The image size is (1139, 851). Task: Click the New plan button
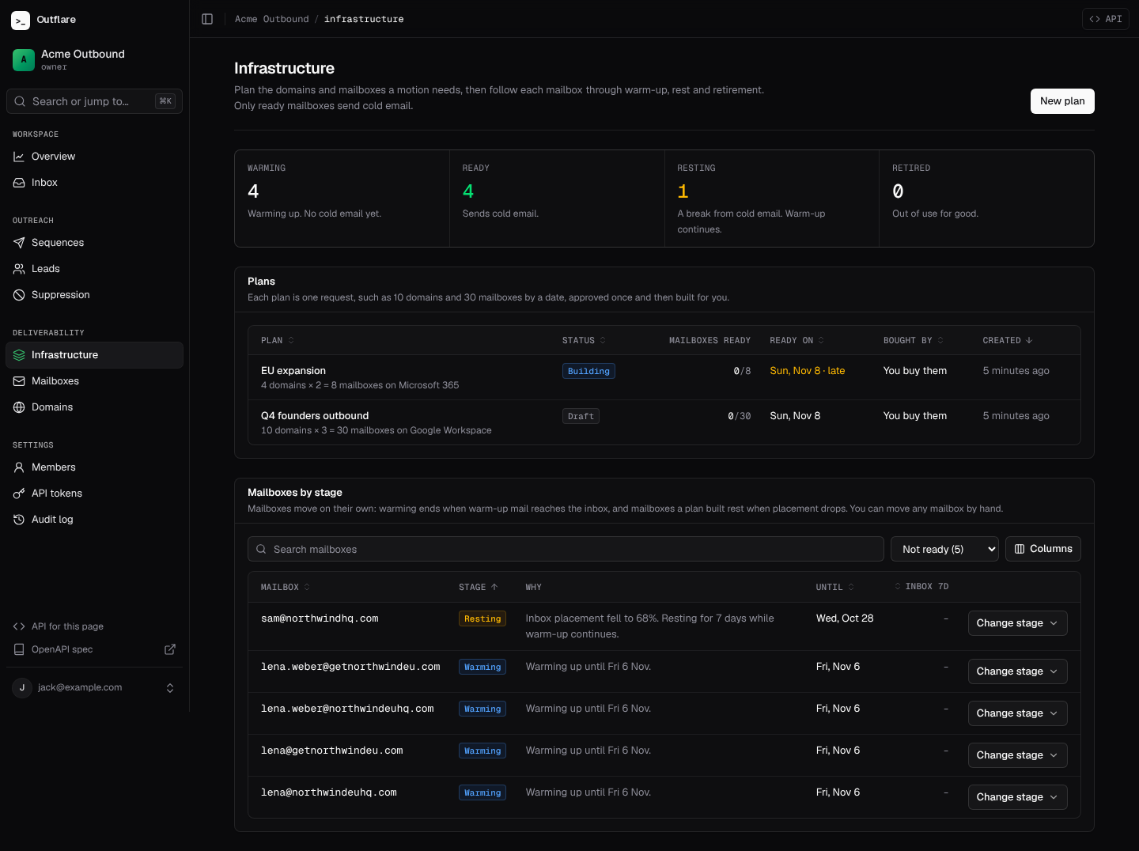pos(1062,101)
